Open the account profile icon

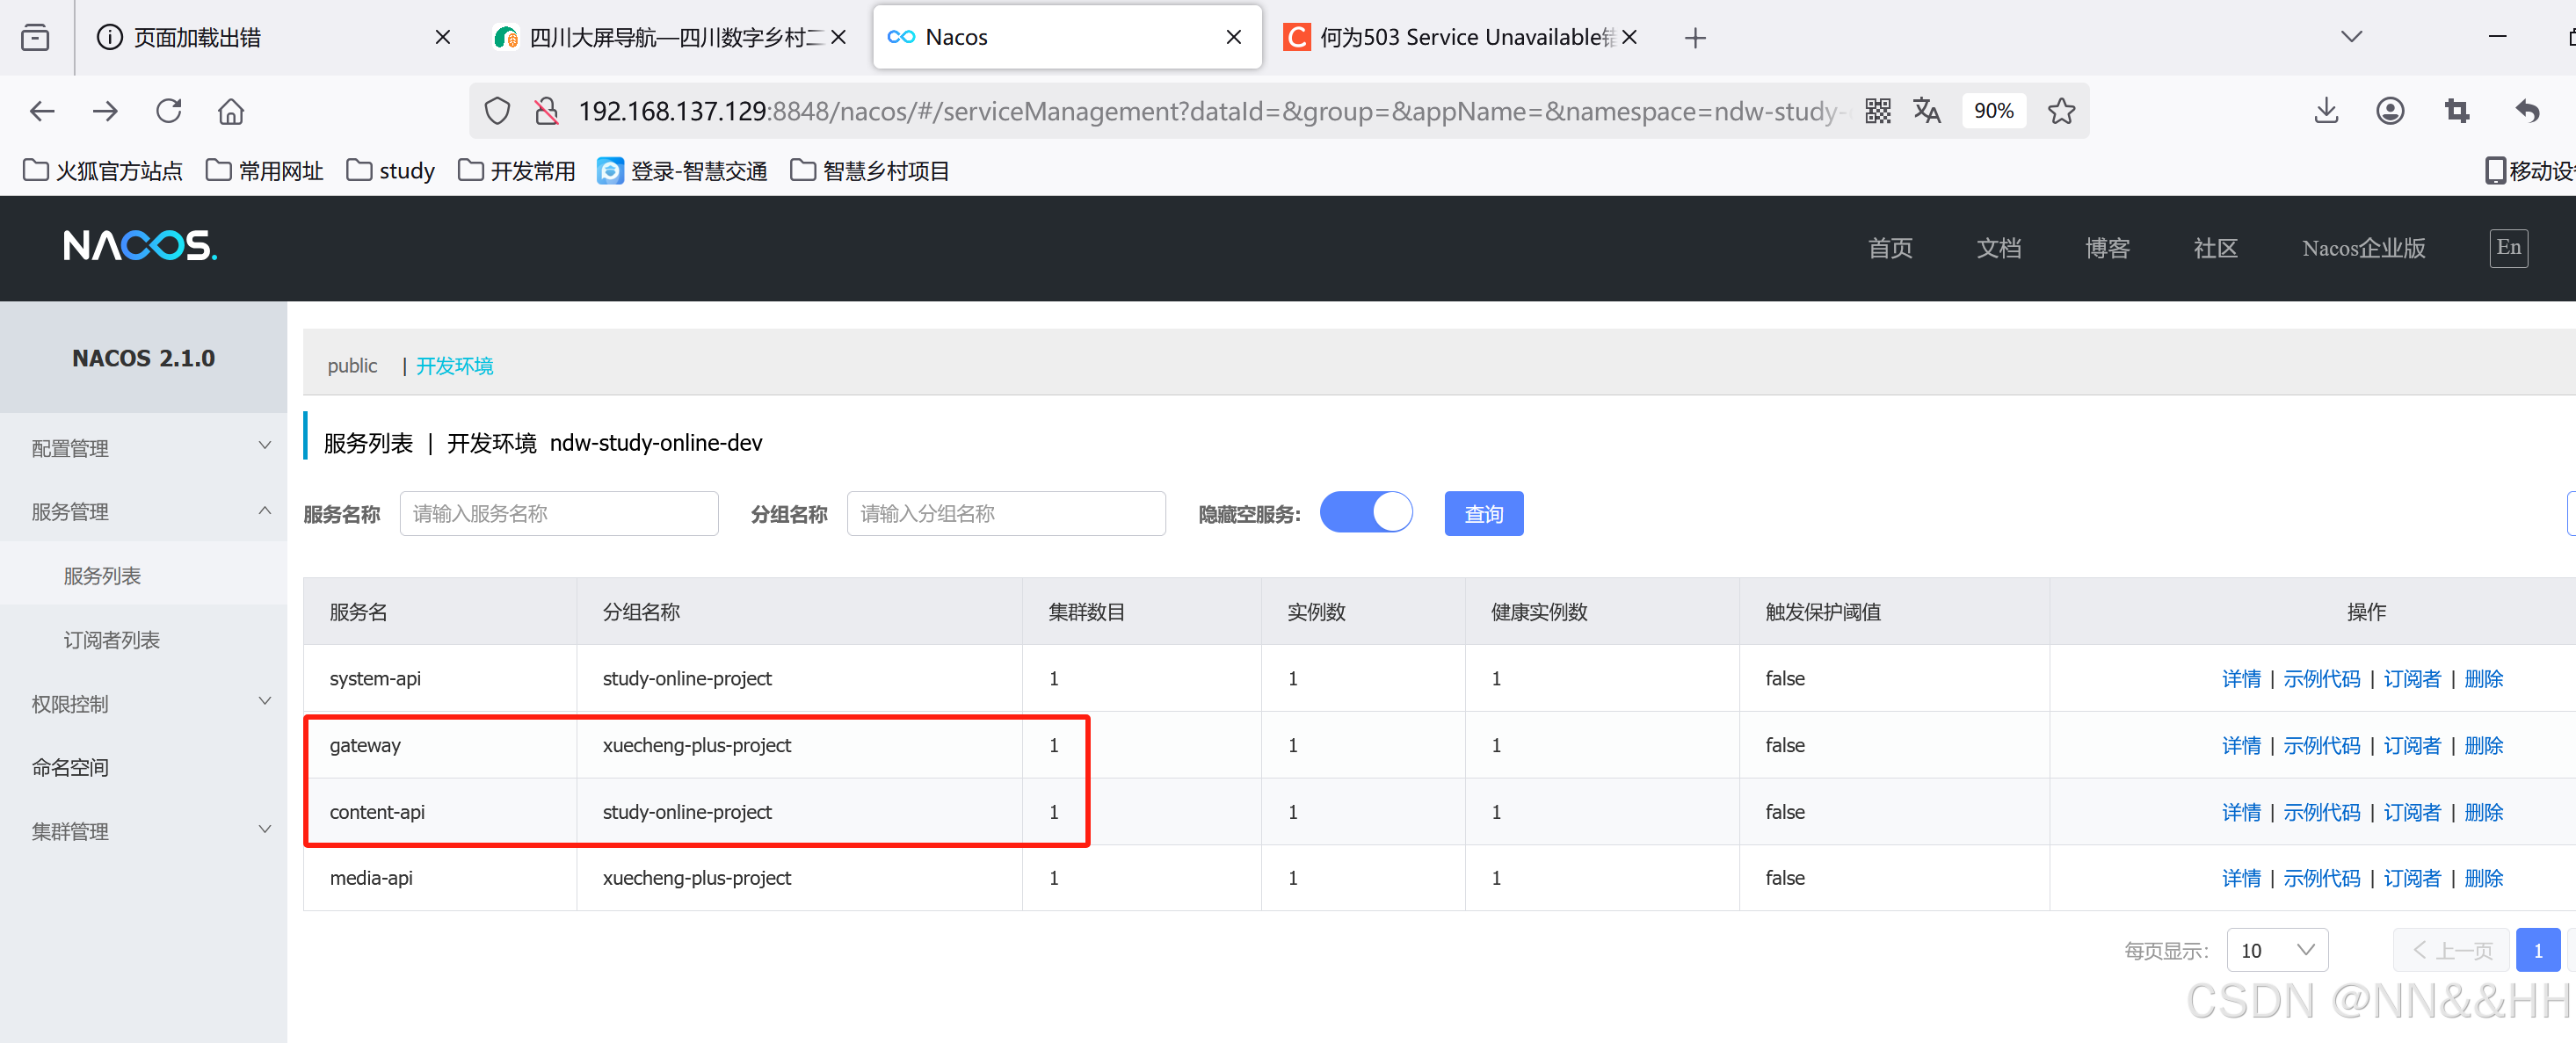(2390, 111)
